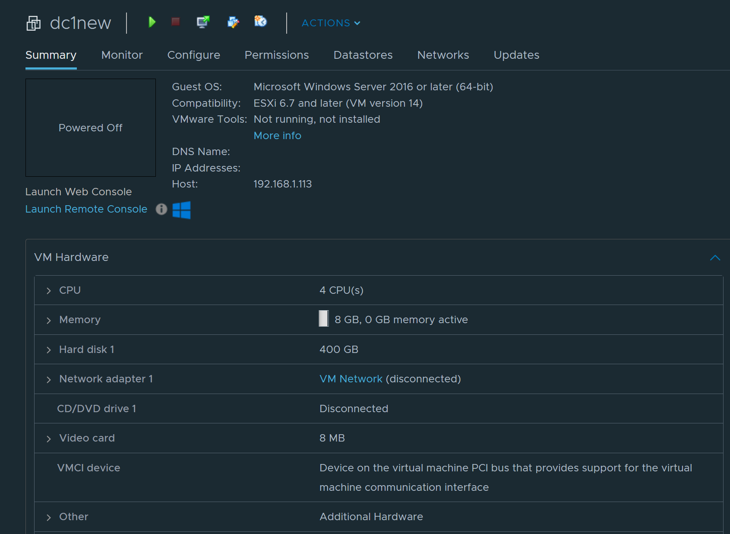Click the info icon near Launch Remote Console
Screen dimensions: 730x534
[161, 209]
